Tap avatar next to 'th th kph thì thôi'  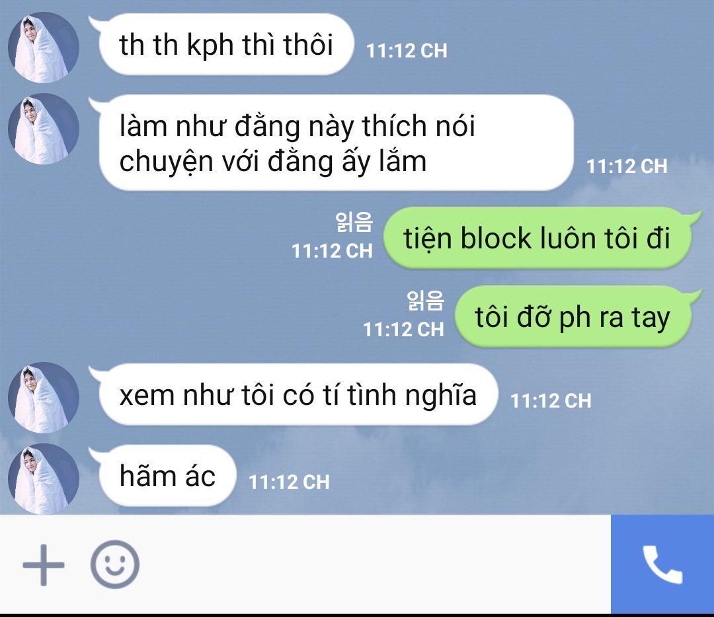point(43,48)
